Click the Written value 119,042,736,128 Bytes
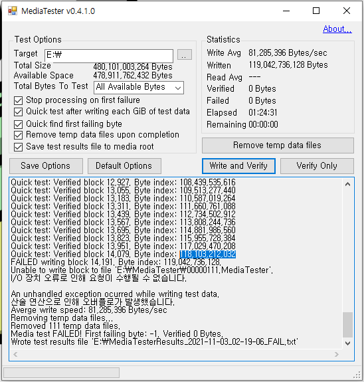364x382 pixels. (x=288, y=65)
